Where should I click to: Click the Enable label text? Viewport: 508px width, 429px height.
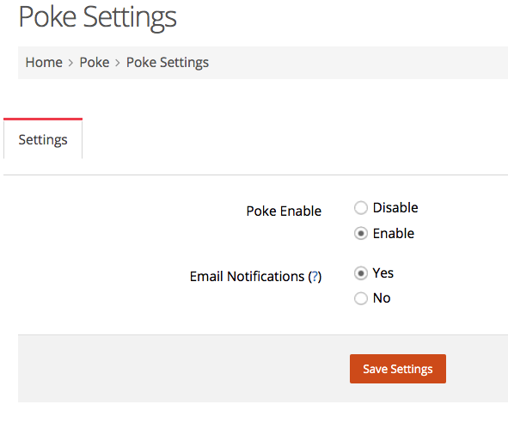tap(394, 233)
